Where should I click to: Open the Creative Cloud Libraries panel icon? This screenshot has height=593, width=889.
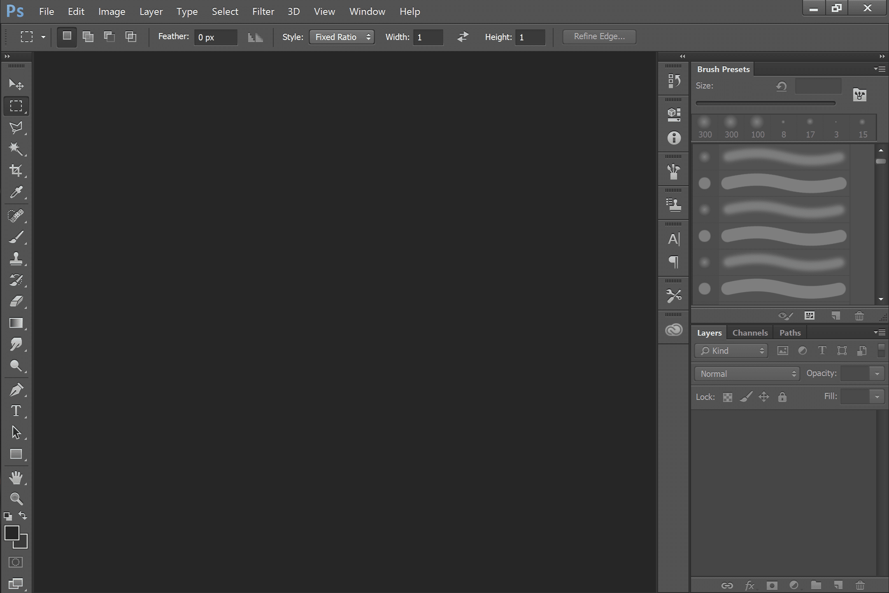[x=674, y=329]
